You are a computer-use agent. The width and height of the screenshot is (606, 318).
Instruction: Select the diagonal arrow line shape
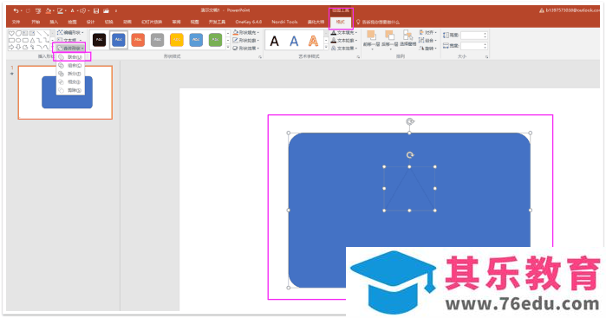pos(46,34)
